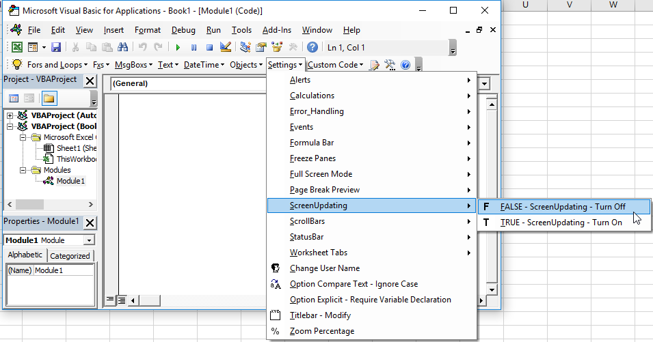Click View Code in the Project panel
The height and width of the screenshot is (342, 653).
pyautogui.click(x=14, y=98)
